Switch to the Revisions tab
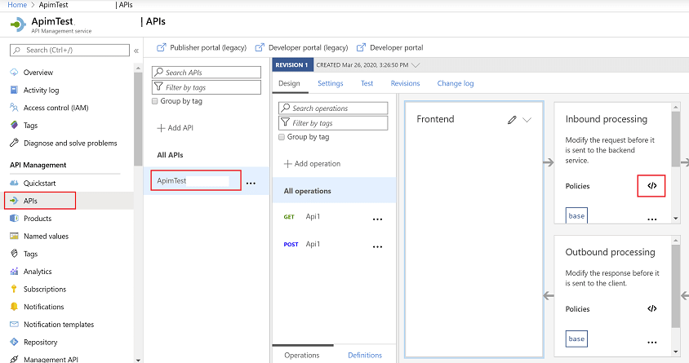This screenshot has height=363, width=689. click(405, 83)
